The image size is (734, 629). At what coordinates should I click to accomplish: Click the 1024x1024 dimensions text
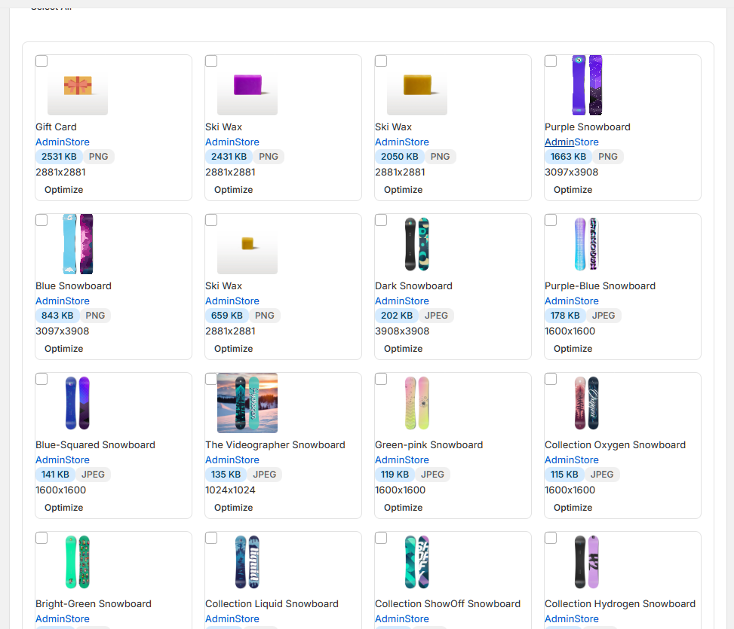pos(230,490)
